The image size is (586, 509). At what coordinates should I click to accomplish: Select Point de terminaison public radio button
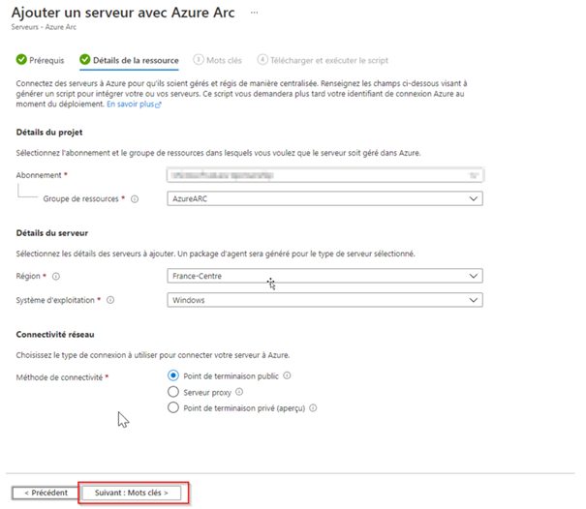coord(173,375)
